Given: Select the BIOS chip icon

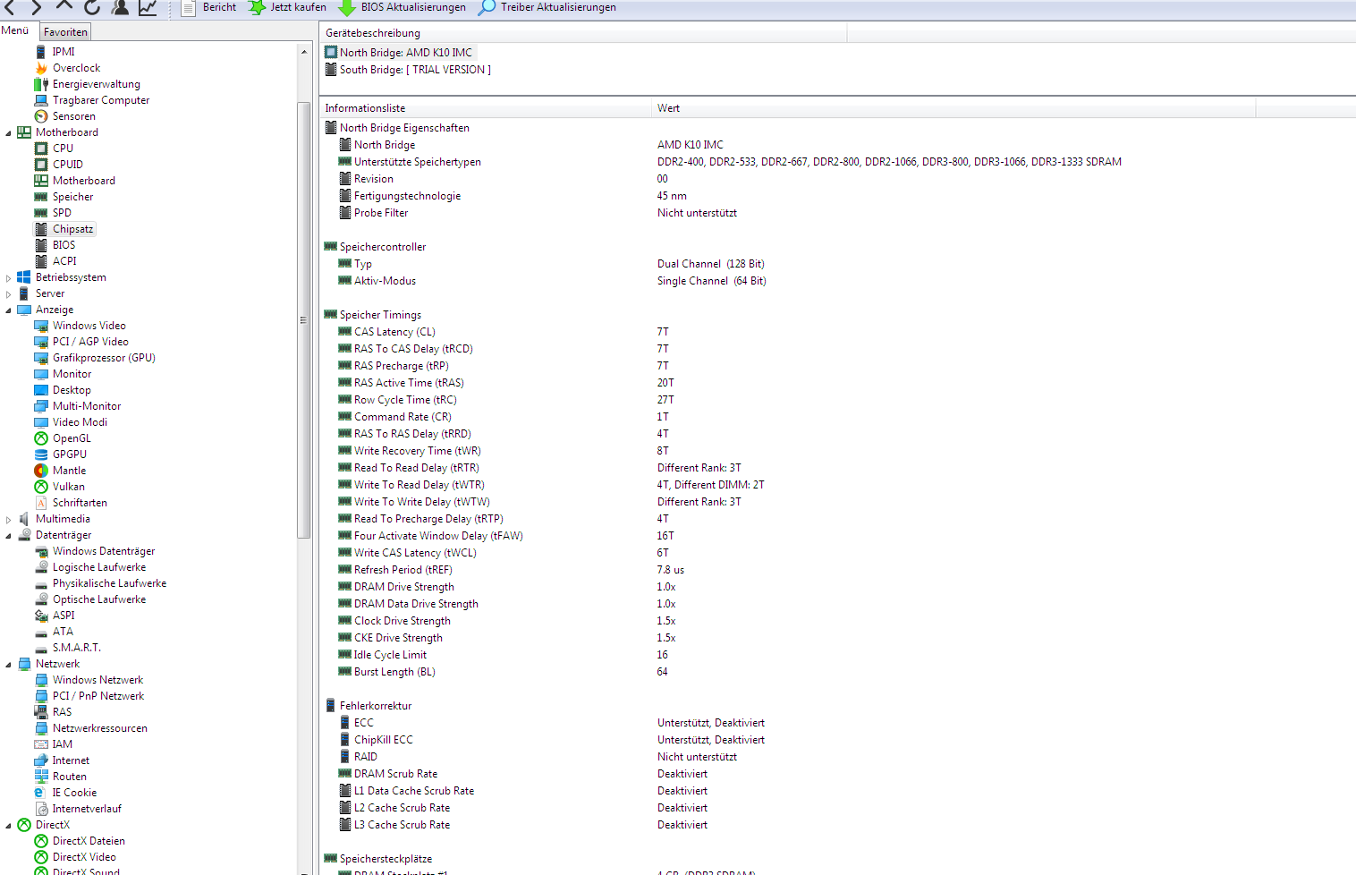Looking at the screenshot, I should 41,245.
